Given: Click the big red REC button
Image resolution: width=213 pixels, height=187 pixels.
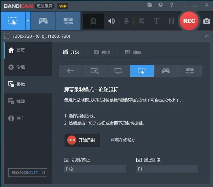Looking at the screenshot, I should point(189,21).
